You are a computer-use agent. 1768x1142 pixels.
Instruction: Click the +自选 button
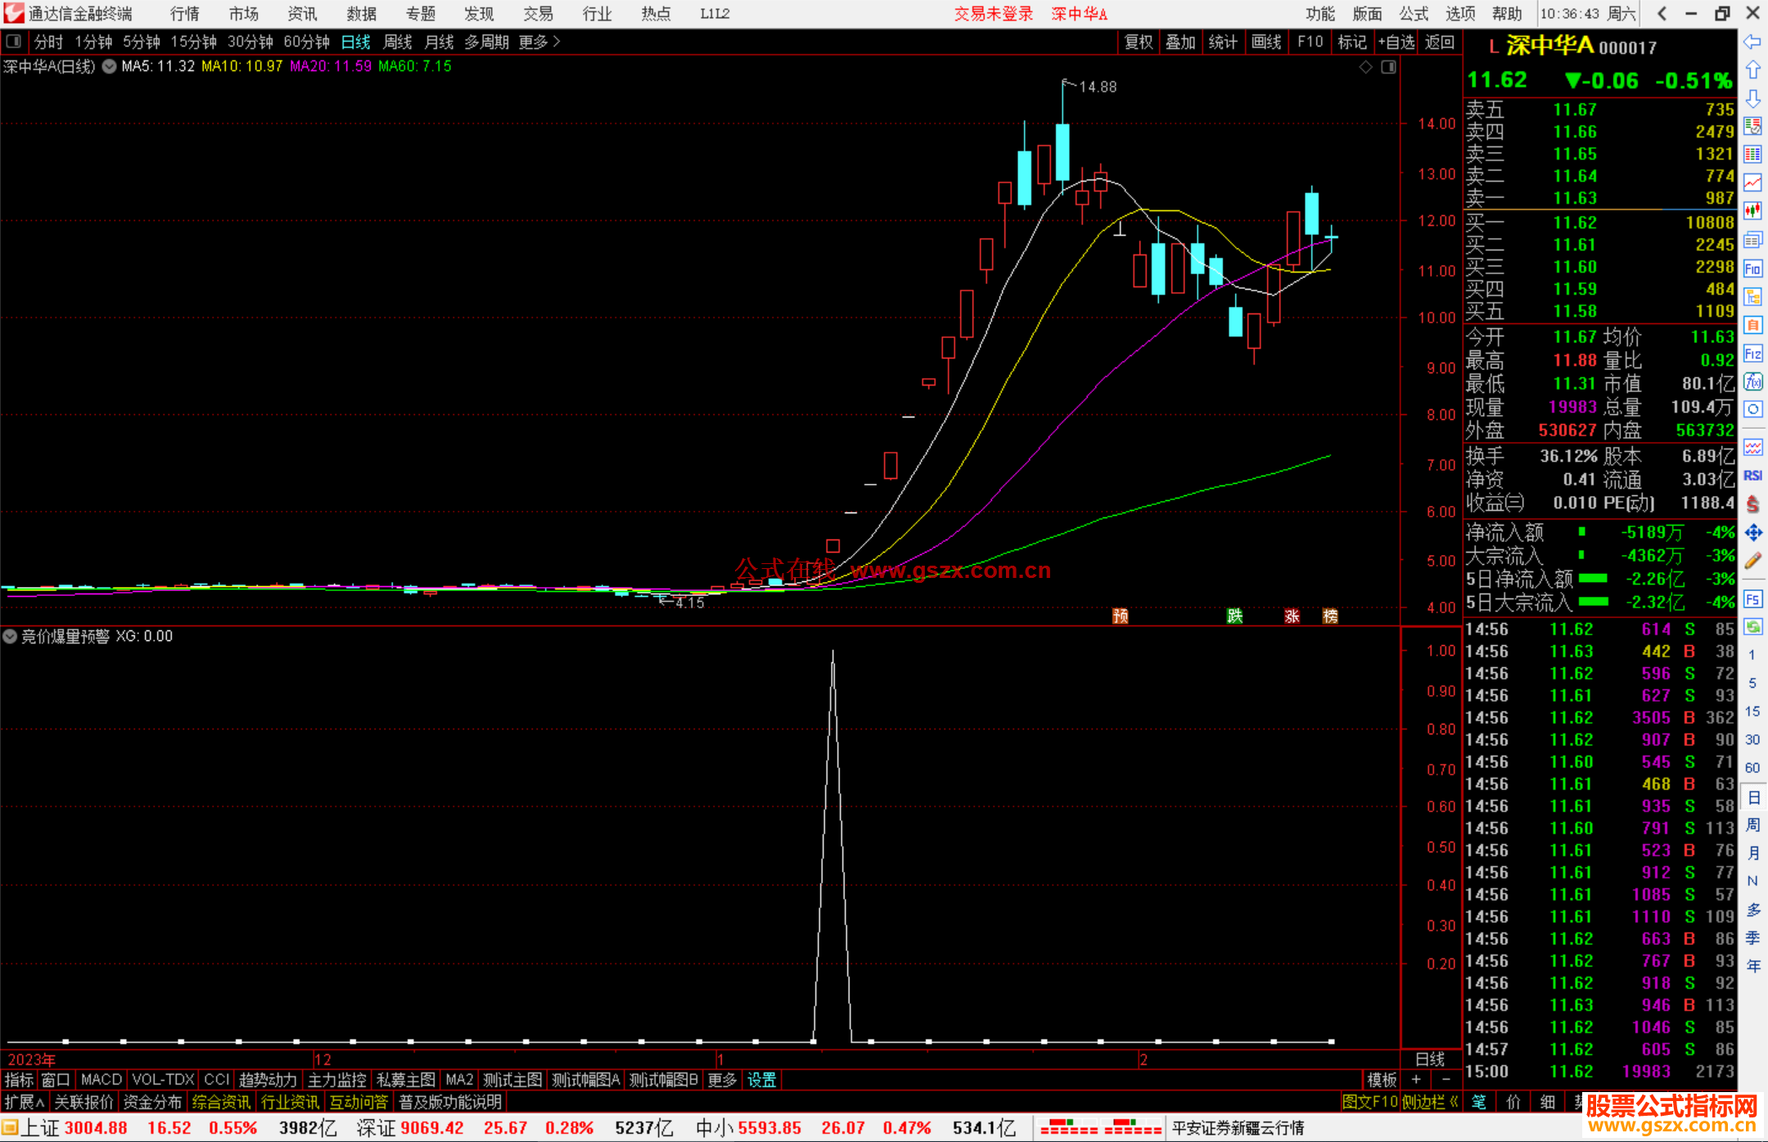pos(1396,42)
